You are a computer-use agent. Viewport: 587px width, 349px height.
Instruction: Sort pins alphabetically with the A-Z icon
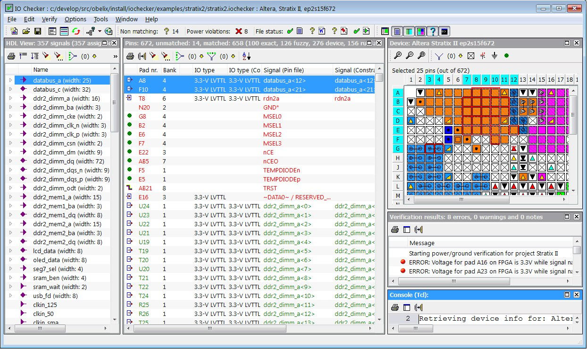[246, 56]
